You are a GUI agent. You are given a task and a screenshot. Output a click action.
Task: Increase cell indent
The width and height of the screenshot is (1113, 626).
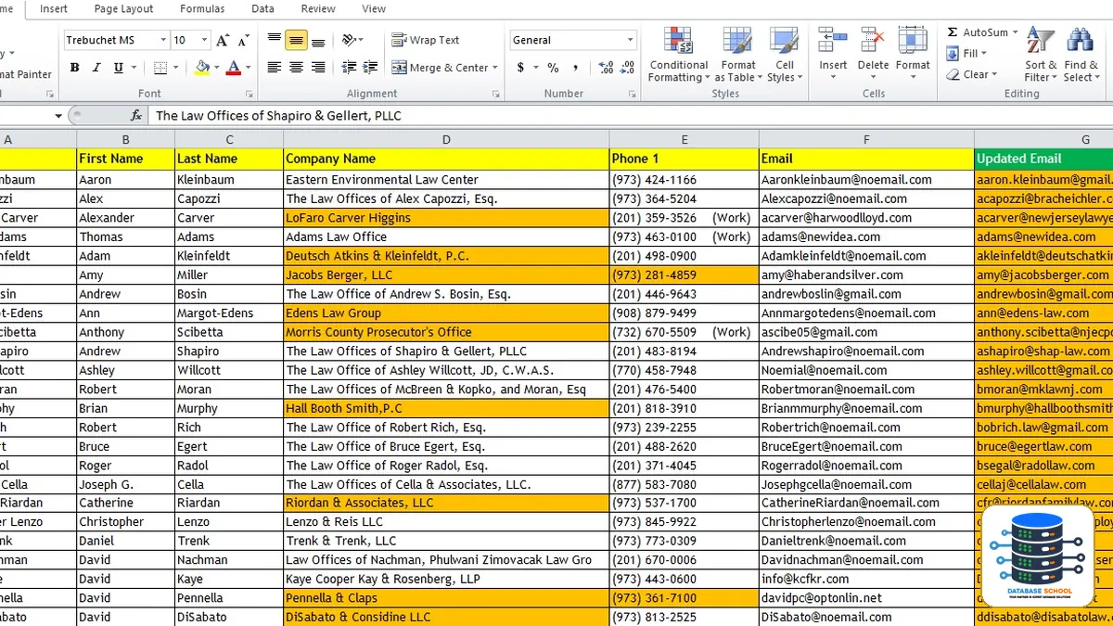tap(371, 68)
